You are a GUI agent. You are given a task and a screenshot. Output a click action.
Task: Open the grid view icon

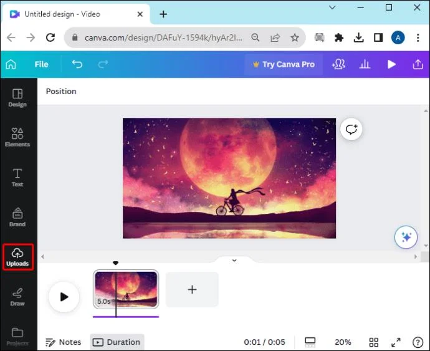point(373,342)
